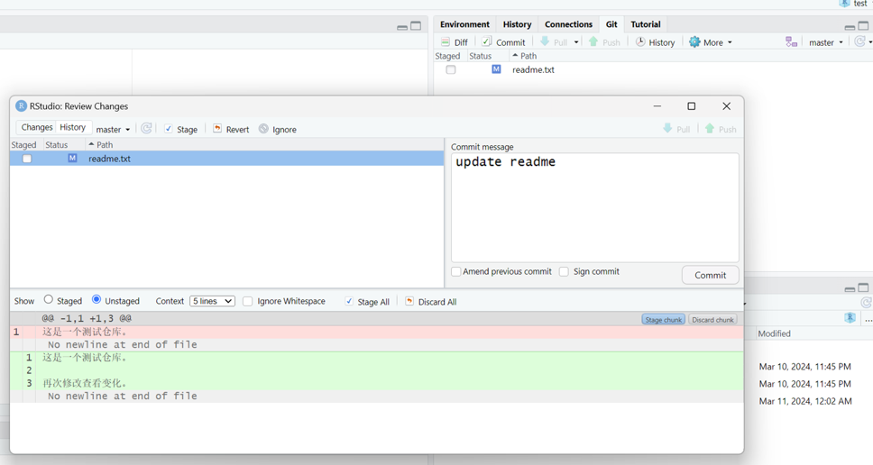
Task: Expand the More menu in Git pane
Action: (x=711, y=42)
